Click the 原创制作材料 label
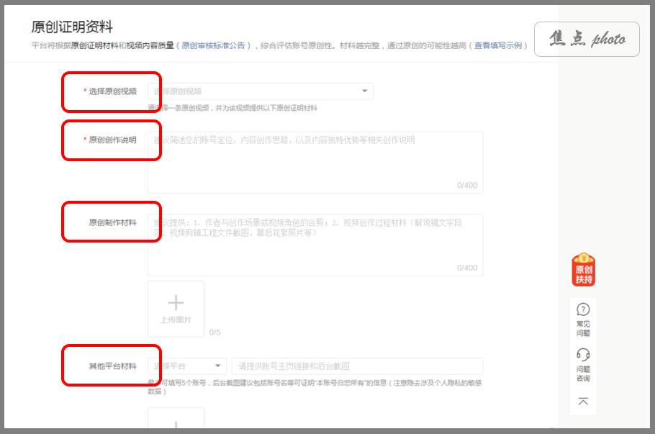The width and height of the screenshot is (655, 434). (x=112, y=222)
